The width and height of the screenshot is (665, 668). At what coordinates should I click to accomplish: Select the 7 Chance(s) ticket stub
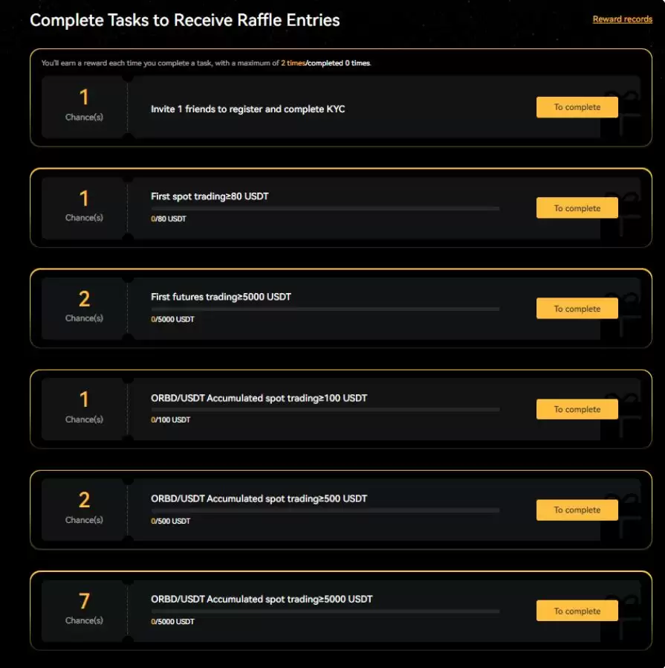(84, 611)
